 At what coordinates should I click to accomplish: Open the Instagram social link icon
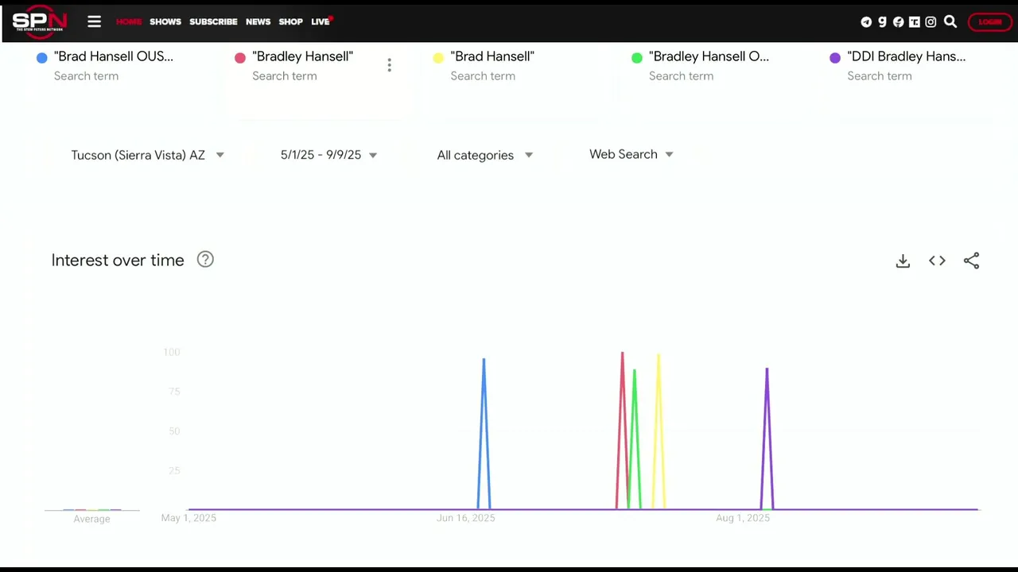931,22
